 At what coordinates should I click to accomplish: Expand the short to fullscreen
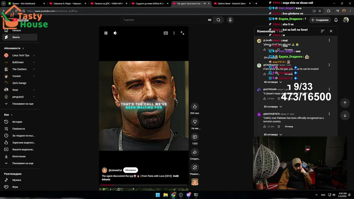point(183,33)
